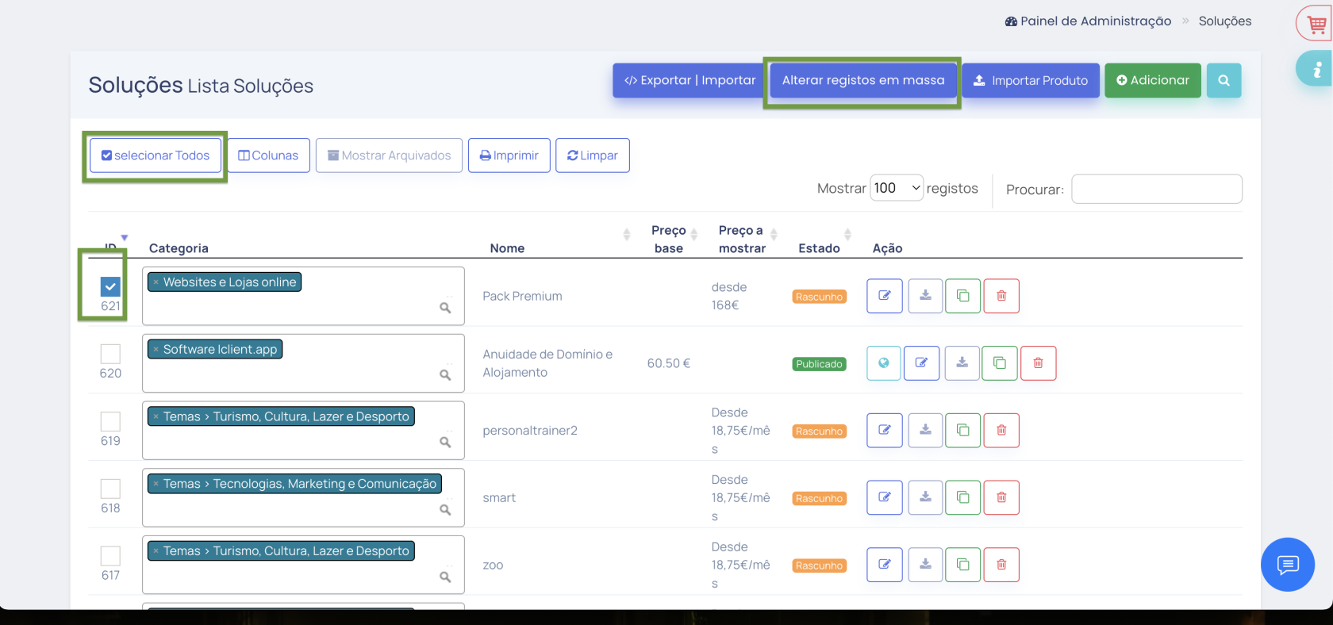Click Categoria column header
This screenshot has height=625, width=1333.
[x=179, y=248]
